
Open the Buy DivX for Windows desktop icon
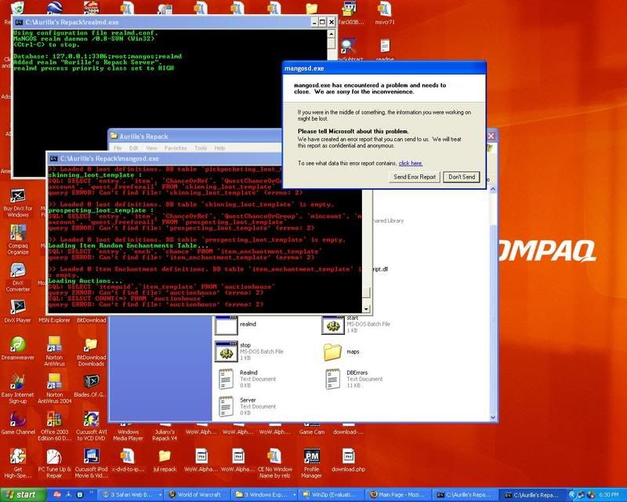pos(18,202)
